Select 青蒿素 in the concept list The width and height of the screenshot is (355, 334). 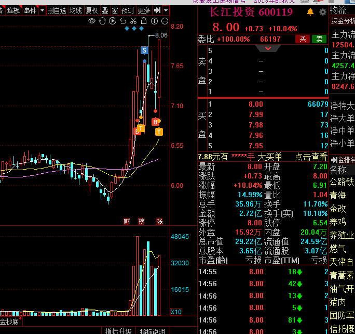click(x=342, y=275)
